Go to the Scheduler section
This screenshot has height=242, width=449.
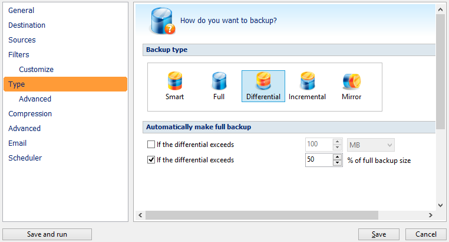click(x=25, y=158)
